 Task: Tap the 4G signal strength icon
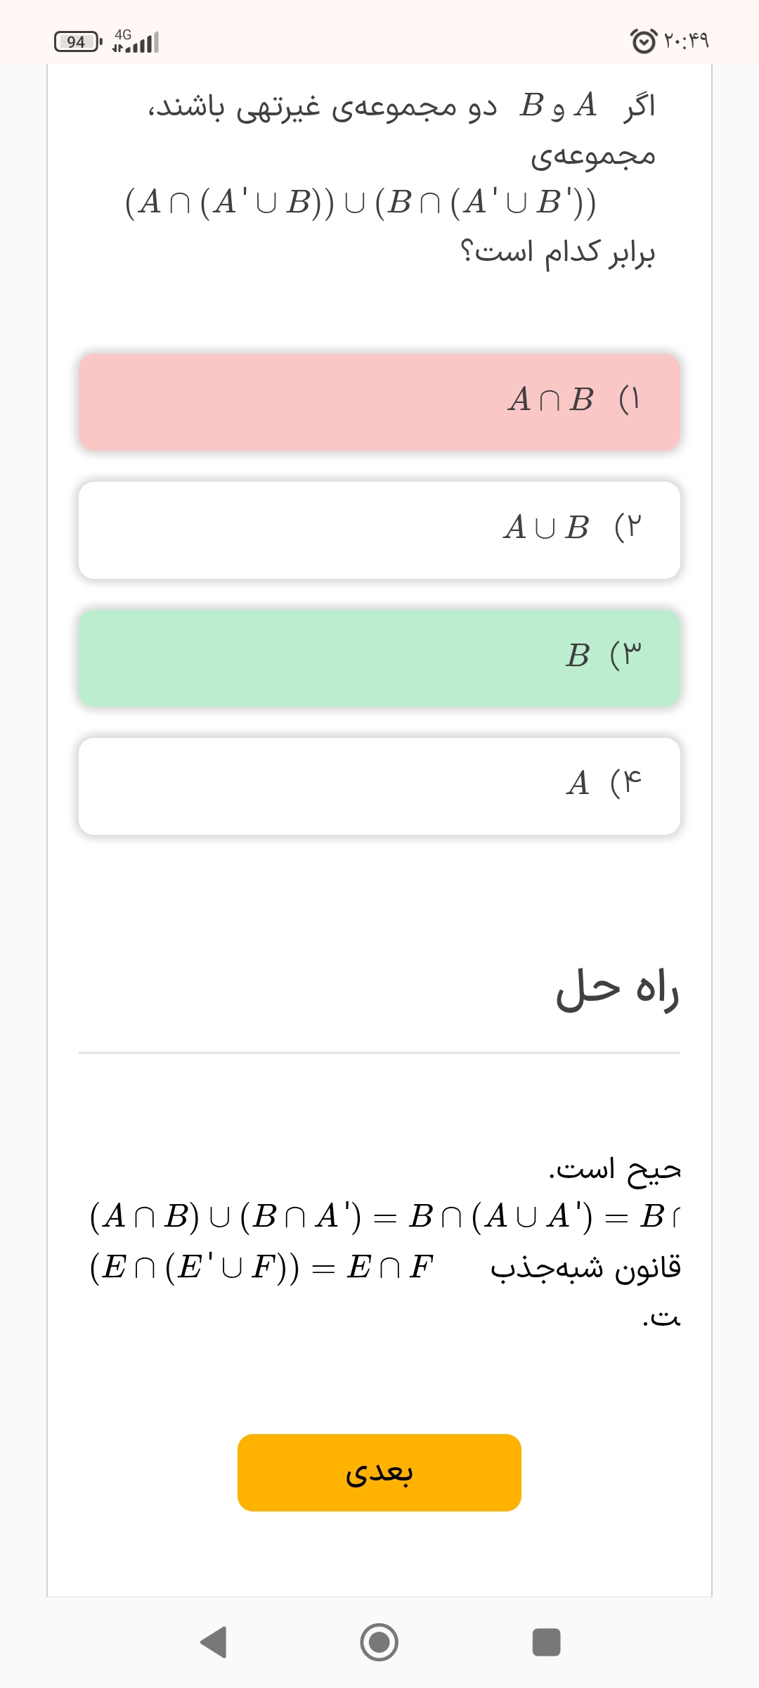point(136,41)
